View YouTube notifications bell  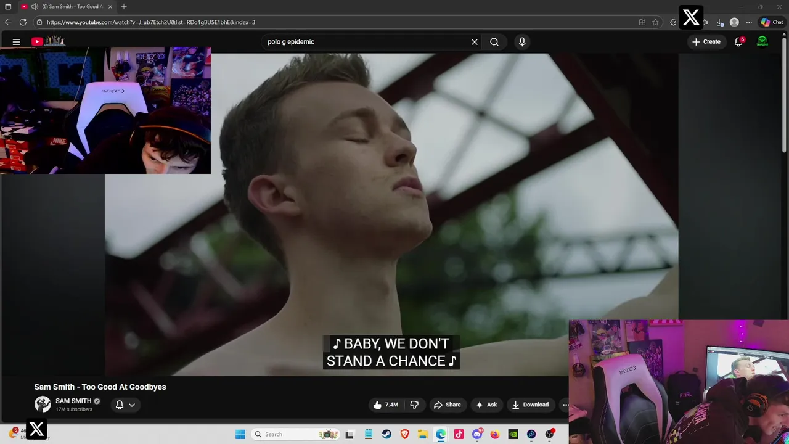(738, 42)
